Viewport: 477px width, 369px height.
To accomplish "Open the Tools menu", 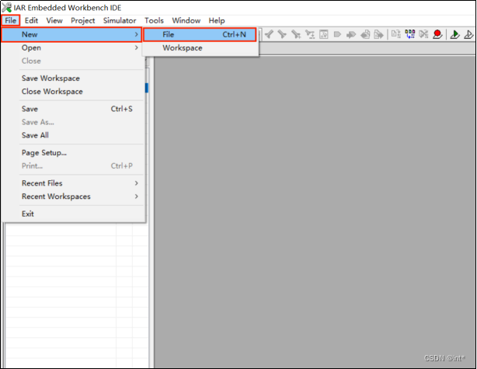I will pos(154,21).
